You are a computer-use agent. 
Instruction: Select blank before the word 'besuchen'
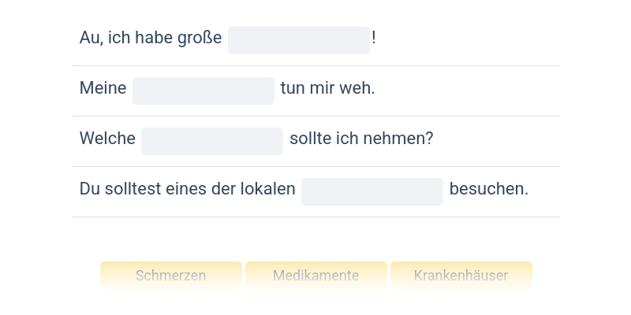[x=372, y=191]
